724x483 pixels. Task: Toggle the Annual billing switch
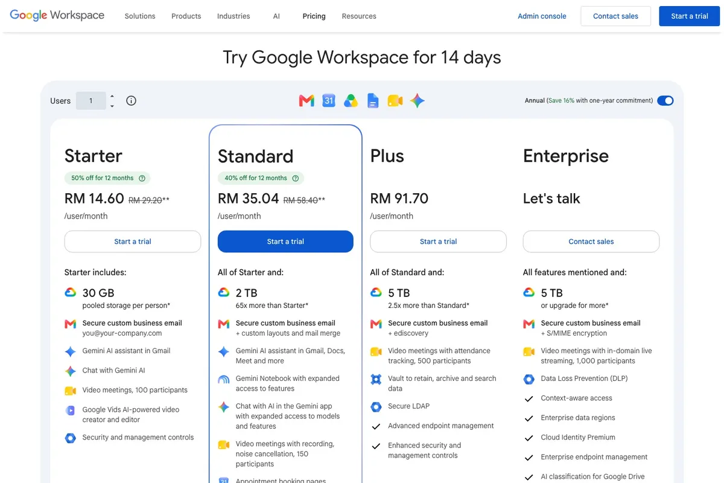point(665,101)
